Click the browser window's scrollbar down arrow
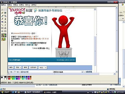125x94 pixels. (124, 86)
